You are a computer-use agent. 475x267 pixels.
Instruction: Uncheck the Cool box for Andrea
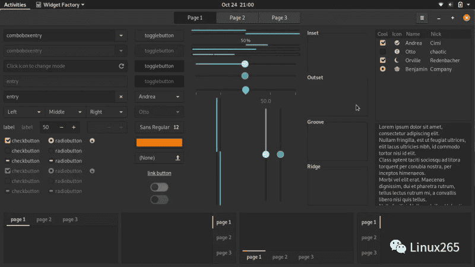coord(383,43)
